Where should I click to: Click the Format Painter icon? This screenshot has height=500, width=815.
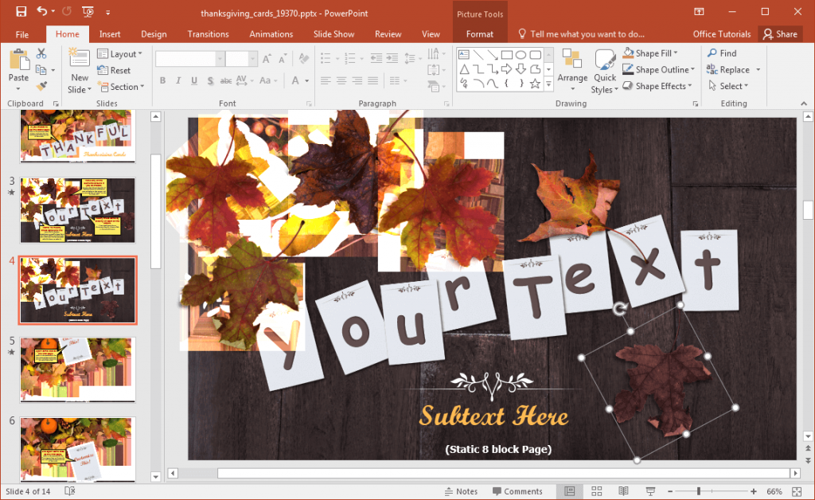pyautogui.click(x=42, y=86)
